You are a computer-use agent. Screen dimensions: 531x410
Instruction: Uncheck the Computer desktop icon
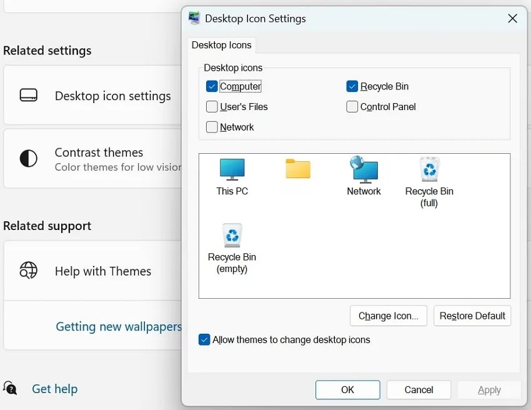pyautogui.click(x=212, y=86)
